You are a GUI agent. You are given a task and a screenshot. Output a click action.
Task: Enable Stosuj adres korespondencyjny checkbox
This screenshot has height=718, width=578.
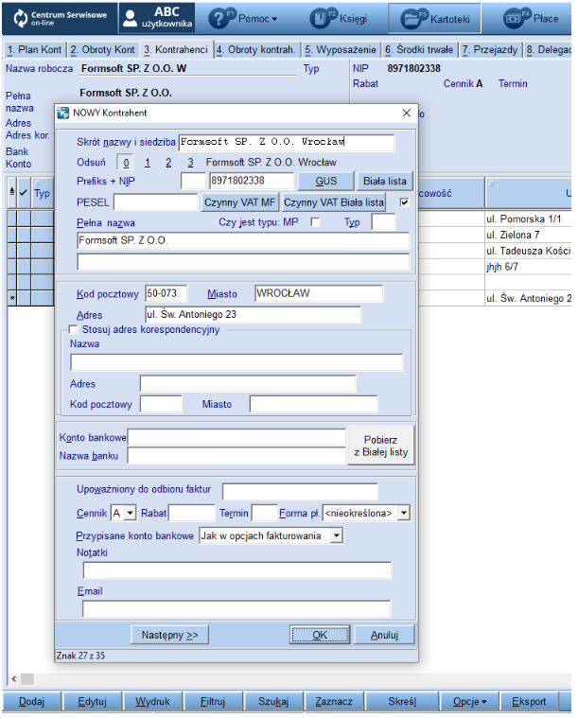tap(74, 329)
